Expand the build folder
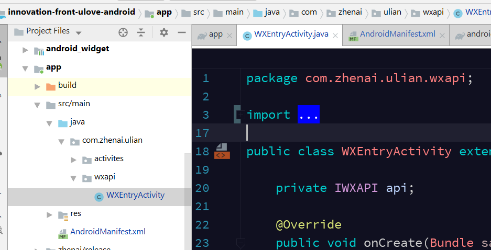This screenshot has width=491, height=250. [37, 87]
